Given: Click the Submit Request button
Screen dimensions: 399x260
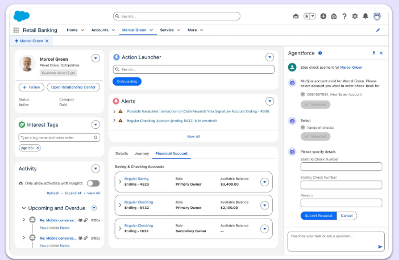Looking at the screenshot, I should pos(319,216).
